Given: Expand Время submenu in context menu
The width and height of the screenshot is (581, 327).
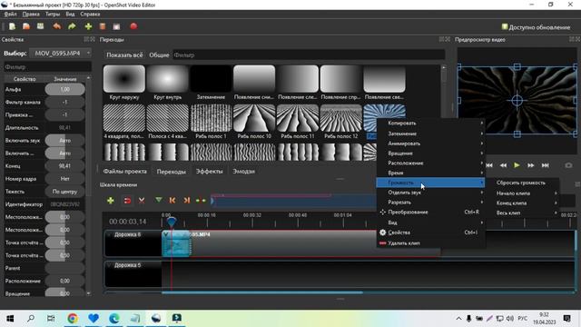Looking at the screenshot, I should [x=431, y=173].
